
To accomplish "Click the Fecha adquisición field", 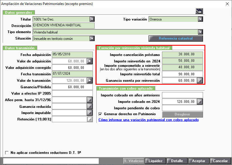I will pos(72,55).
